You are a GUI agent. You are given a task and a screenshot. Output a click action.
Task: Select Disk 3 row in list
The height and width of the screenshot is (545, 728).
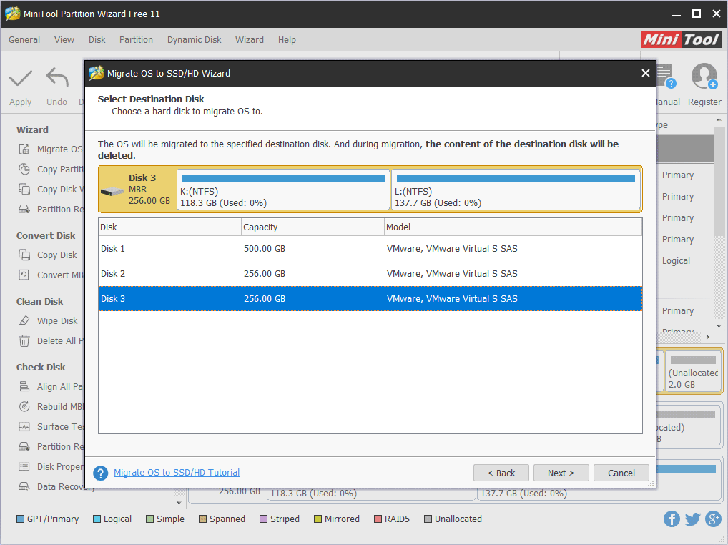click(370, 298)
